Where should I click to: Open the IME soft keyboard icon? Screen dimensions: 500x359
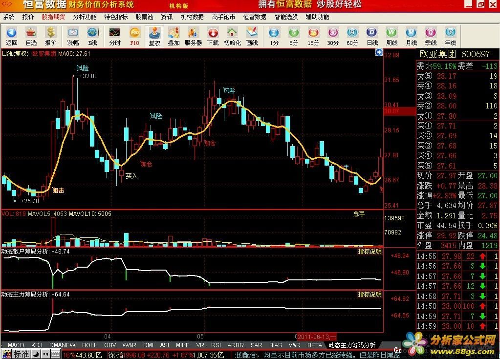(x=56, y=354)
